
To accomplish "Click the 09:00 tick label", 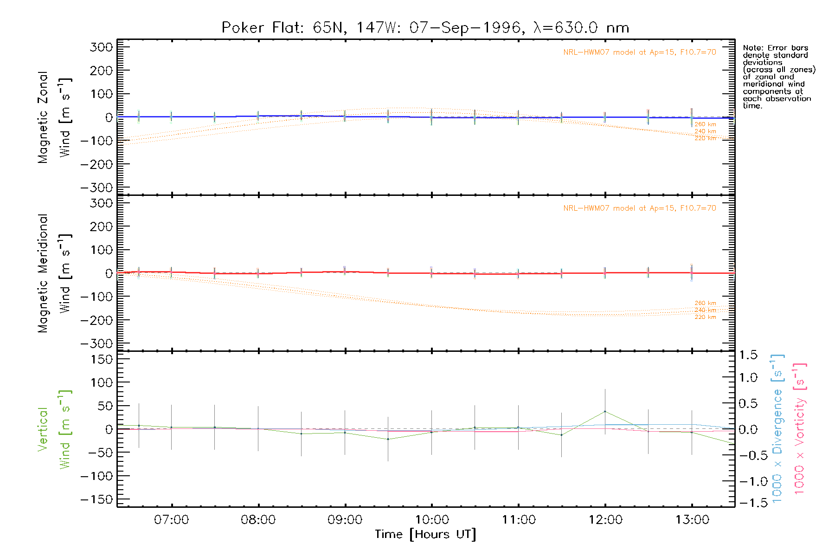I will coord(345,520).
